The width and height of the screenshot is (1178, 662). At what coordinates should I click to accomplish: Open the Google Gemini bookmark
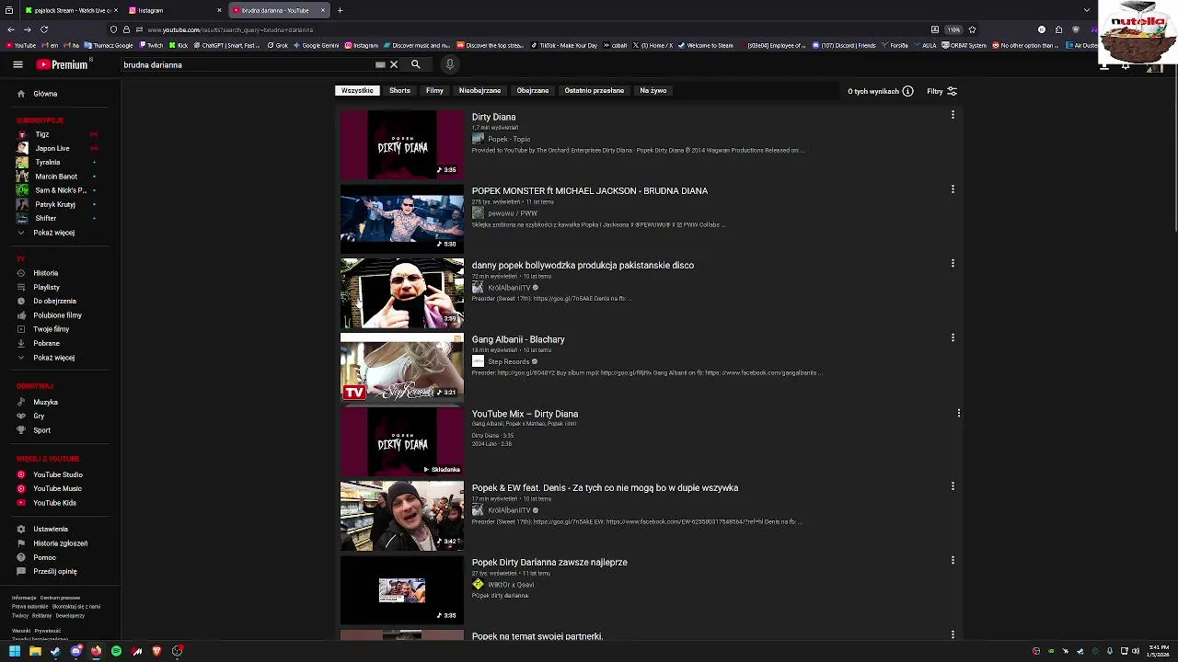[316, 45]
